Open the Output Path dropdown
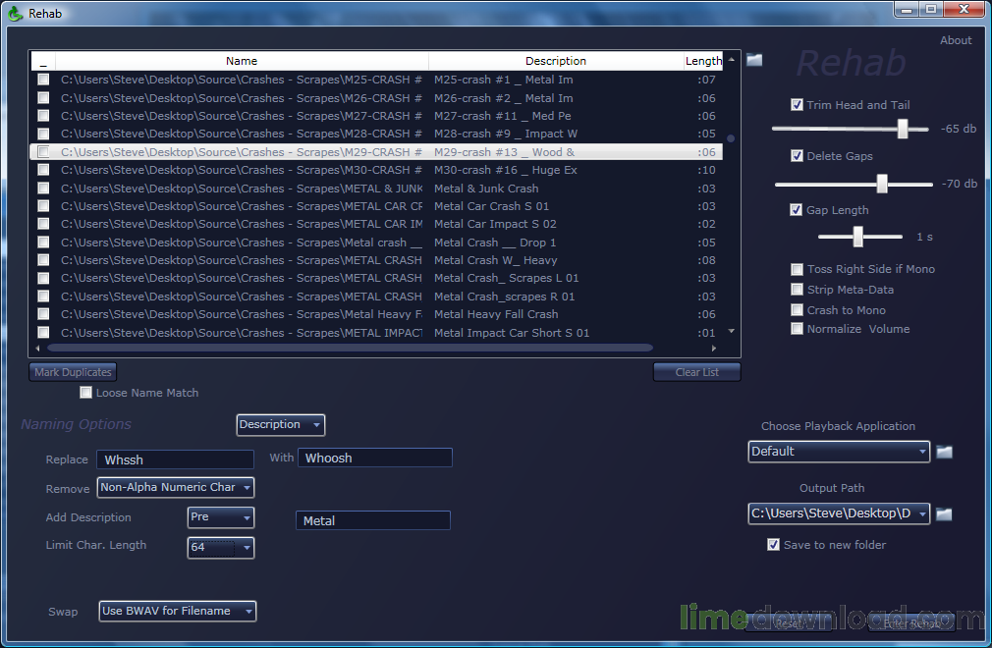 838,513
